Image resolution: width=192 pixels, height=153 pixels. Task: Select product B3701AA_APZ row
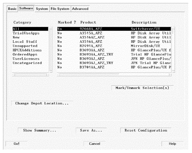pyautogui.click(x=114, y=67)
